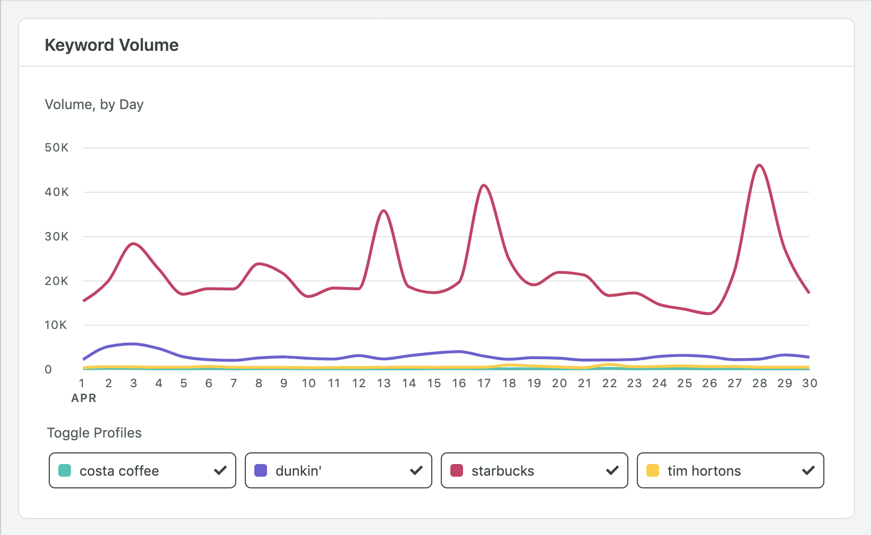Select the 'dunkin'' label text

pos(298,471)
